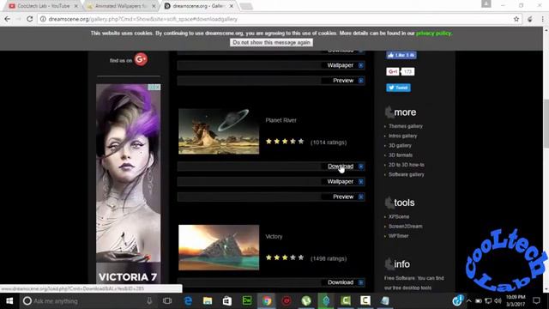Open the white Camtasia taskbar icon
Screen dimensions: 549x309
coord(365,300)
